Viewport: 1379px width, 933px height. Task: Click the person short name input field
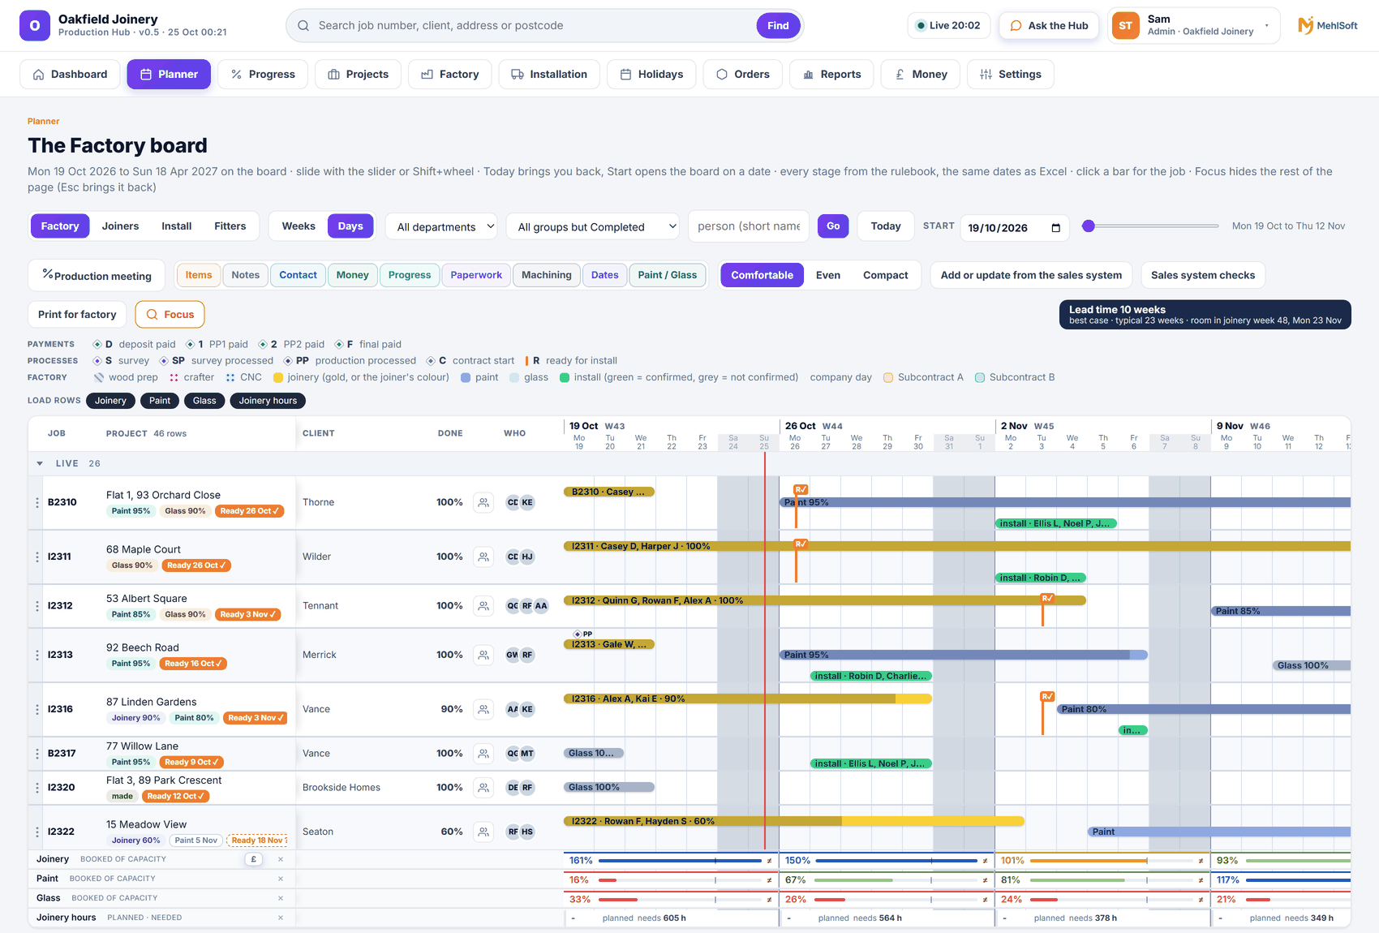pyautogui.click(x=748, y=226)
